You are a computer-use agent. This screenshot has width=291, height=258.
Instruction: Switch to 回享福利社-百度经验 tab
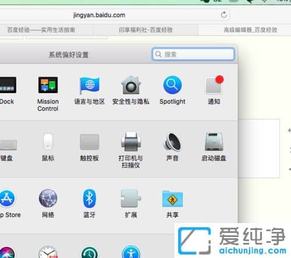(145, 30)
